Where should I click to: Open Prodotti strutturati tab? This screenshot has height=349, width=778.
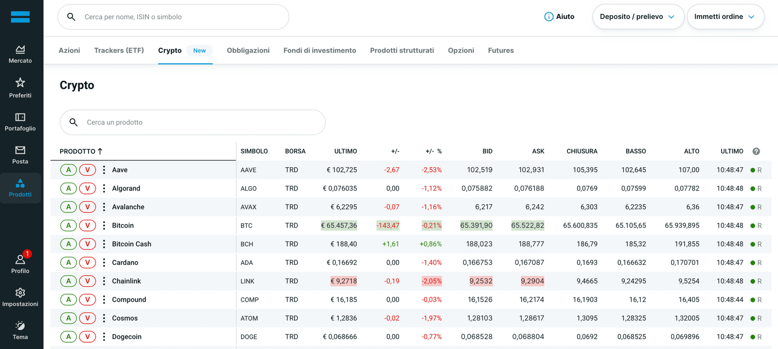pos(402,50)
